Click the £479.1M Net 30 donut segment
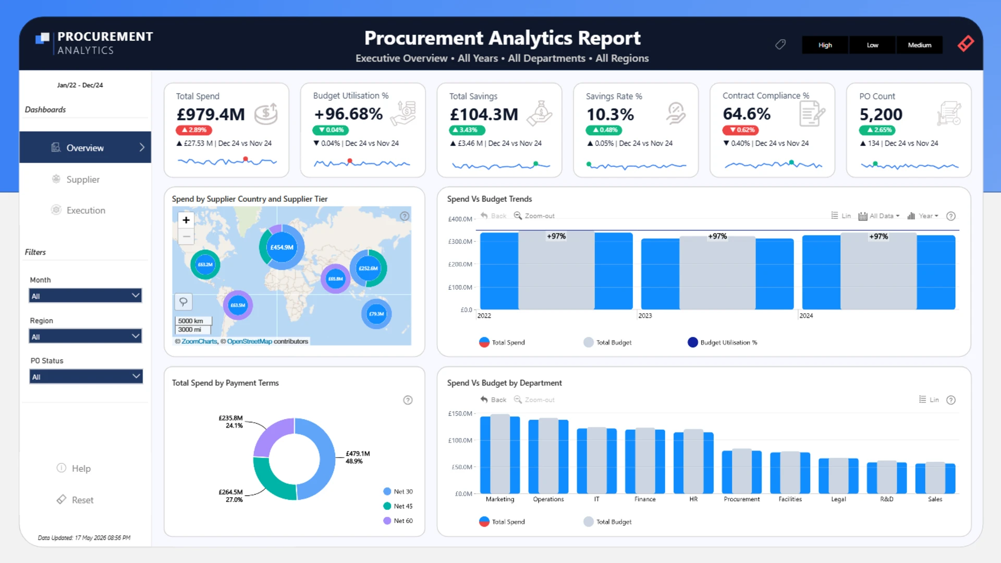Viewport: 1001px width, 563px height. click(x=326, y=459)
